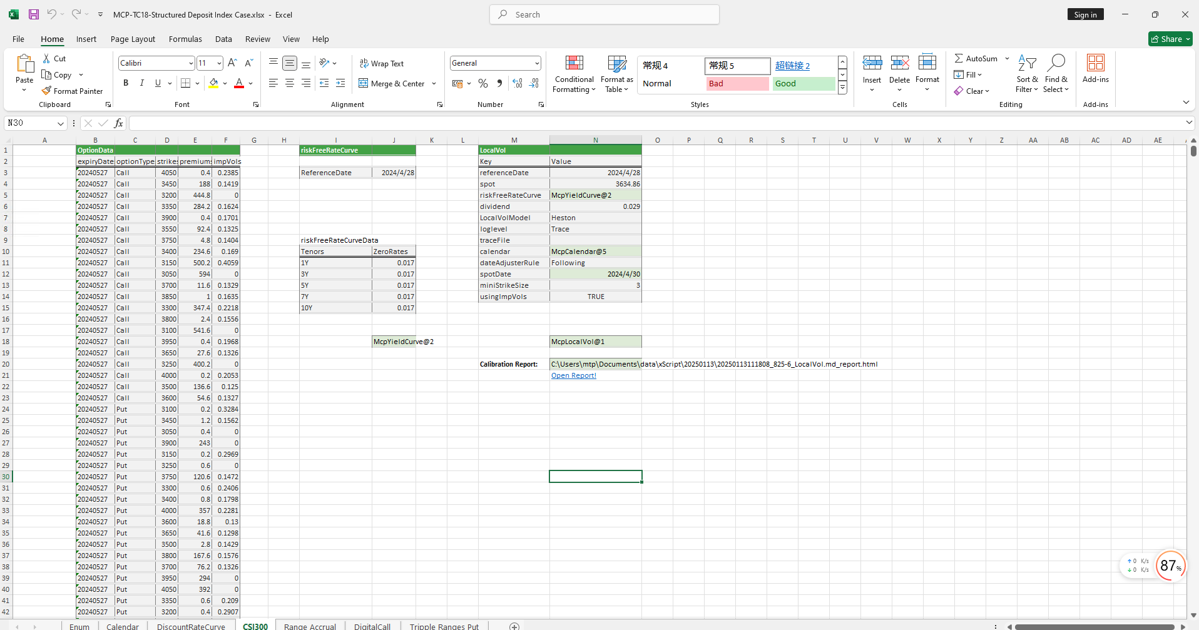Viewport: 1199px width, 630px height.
Task: Expand the formula bar
Action: [1189, 123]
